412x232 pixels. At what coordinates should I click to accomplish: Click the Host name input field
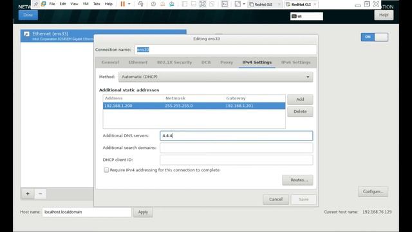(87, 212)
